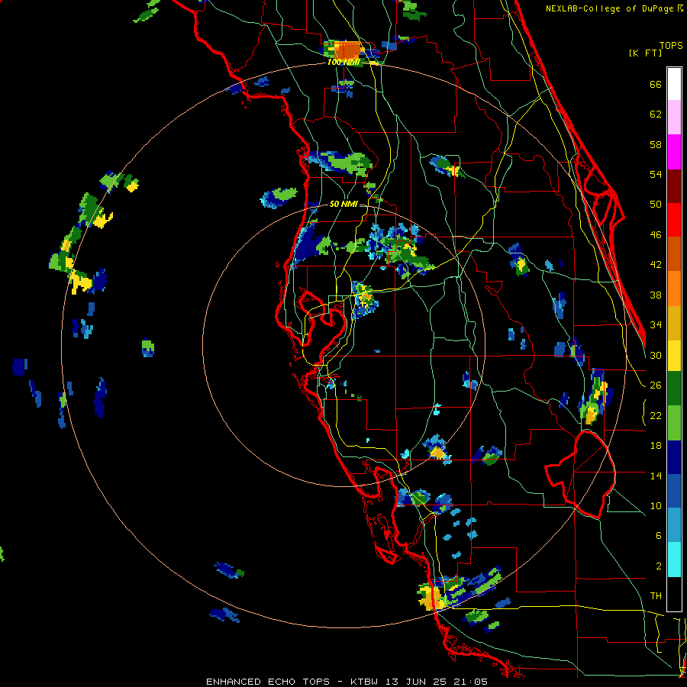This screenshot has height=687, width=687.
Task: Click the "50" legend value on the scale
Action: [x=656, y=205]
